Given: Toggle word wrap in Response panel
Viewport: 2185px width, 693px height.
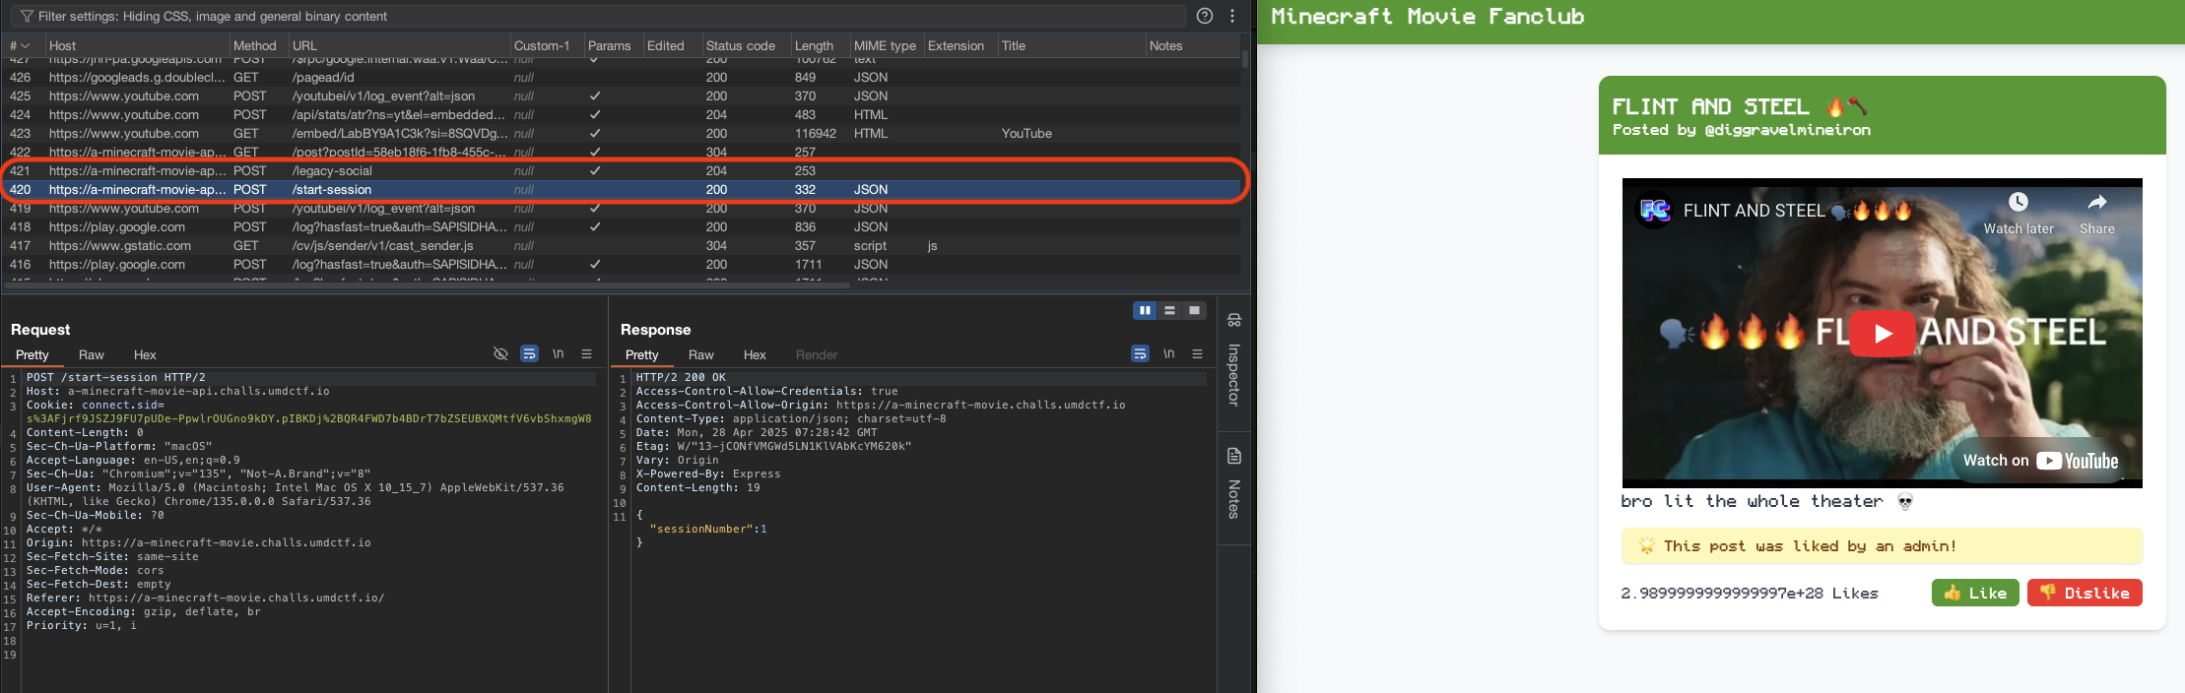Looking at the screenshot, I should (x=1140, y=354).
